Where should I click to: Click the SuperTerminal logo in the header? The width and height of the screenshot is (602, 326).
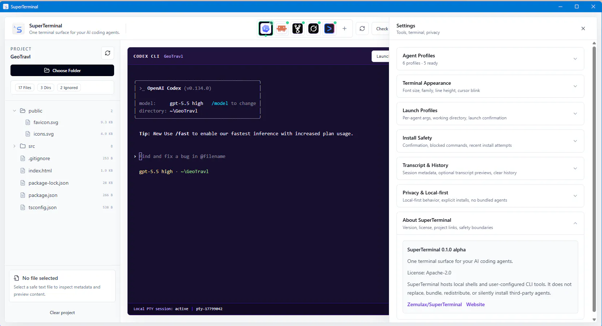(18, 29)
